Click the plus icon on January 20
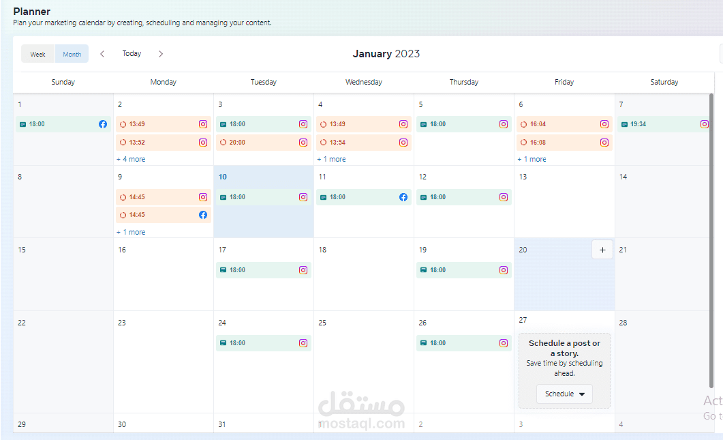The image size is (723, 440). (602, 250)
